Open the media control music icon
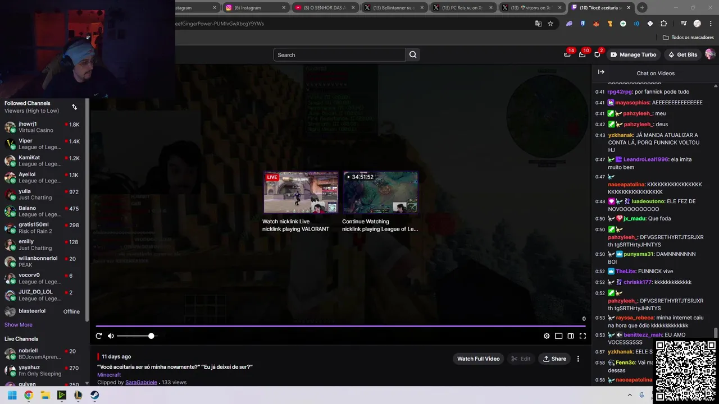The width and height of the screenshot is (719, 404). click(684, 24)
